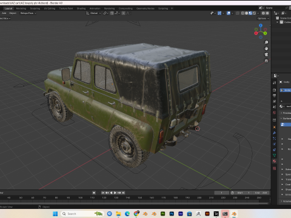Switch to the Modeling workspace tab

pyautogui.click(x=21, y=8)
